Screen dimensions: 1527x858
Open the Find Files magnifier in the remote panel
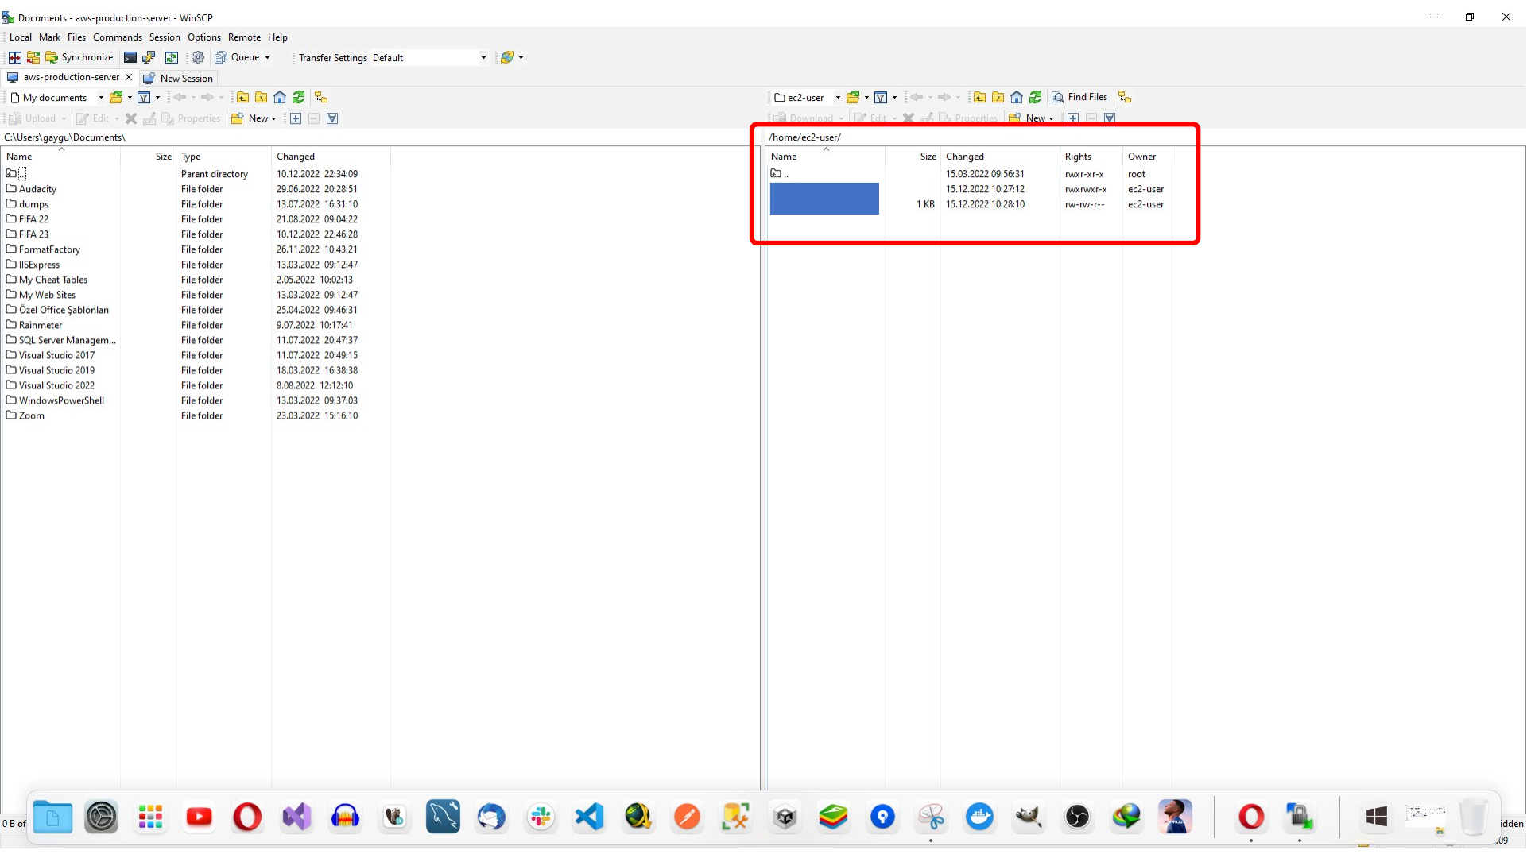(1058, 97)
